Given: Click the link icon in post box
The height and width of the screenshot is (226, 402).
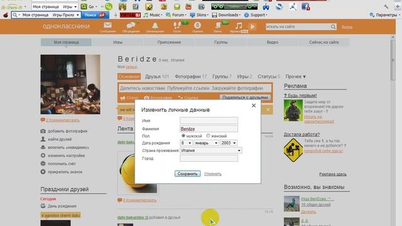Looking at the screenshot, I should click(x=180, y=98).
